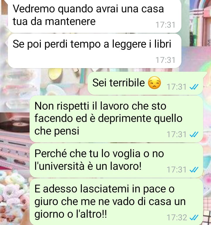Click read checkmarks on 'Non rispetti il lavoro' message

click(x=194, y=135)
